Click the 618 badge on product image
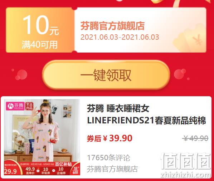 [76, 171]
